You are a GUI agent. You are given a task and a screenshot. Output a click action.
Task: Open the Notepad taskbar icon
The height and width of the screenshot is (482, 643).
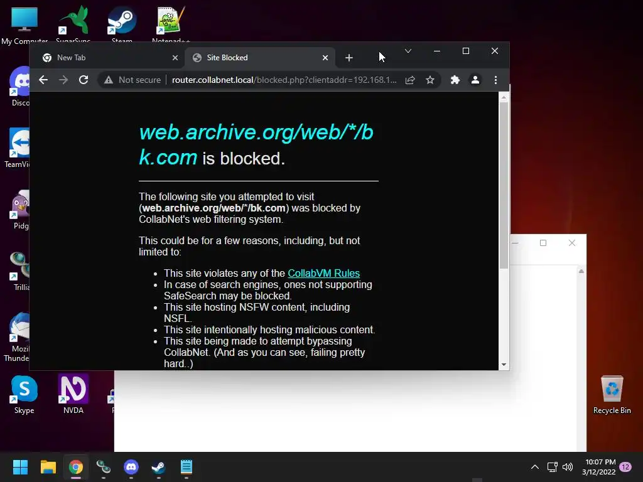click(x=186, y=467)
